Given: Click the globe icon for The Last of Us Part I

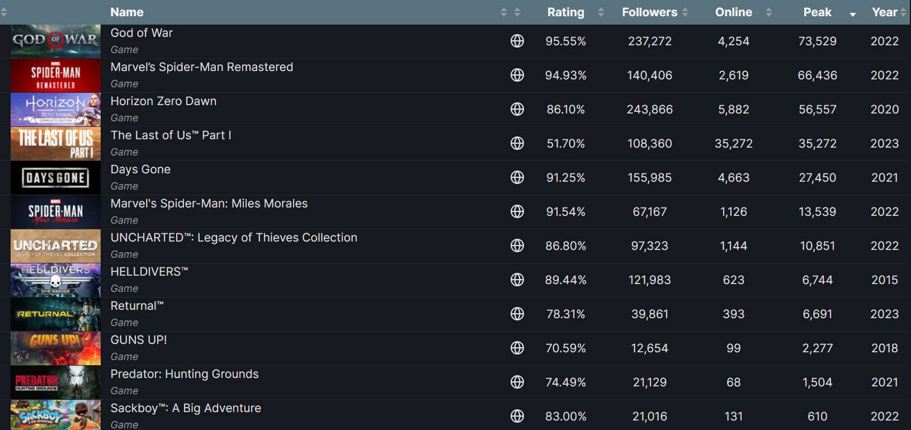Looking at the screenshot, I should click(517, 143).
